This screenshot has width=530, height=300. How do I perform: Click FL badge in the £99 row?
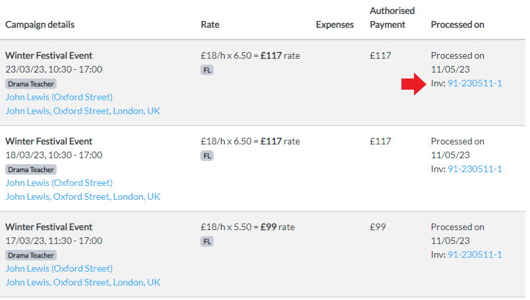207,241
